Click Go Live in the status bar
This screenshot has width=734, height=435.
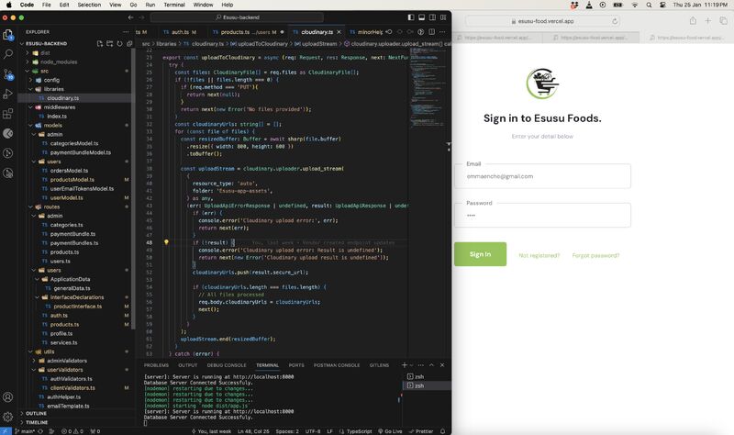tap(390, 431)
